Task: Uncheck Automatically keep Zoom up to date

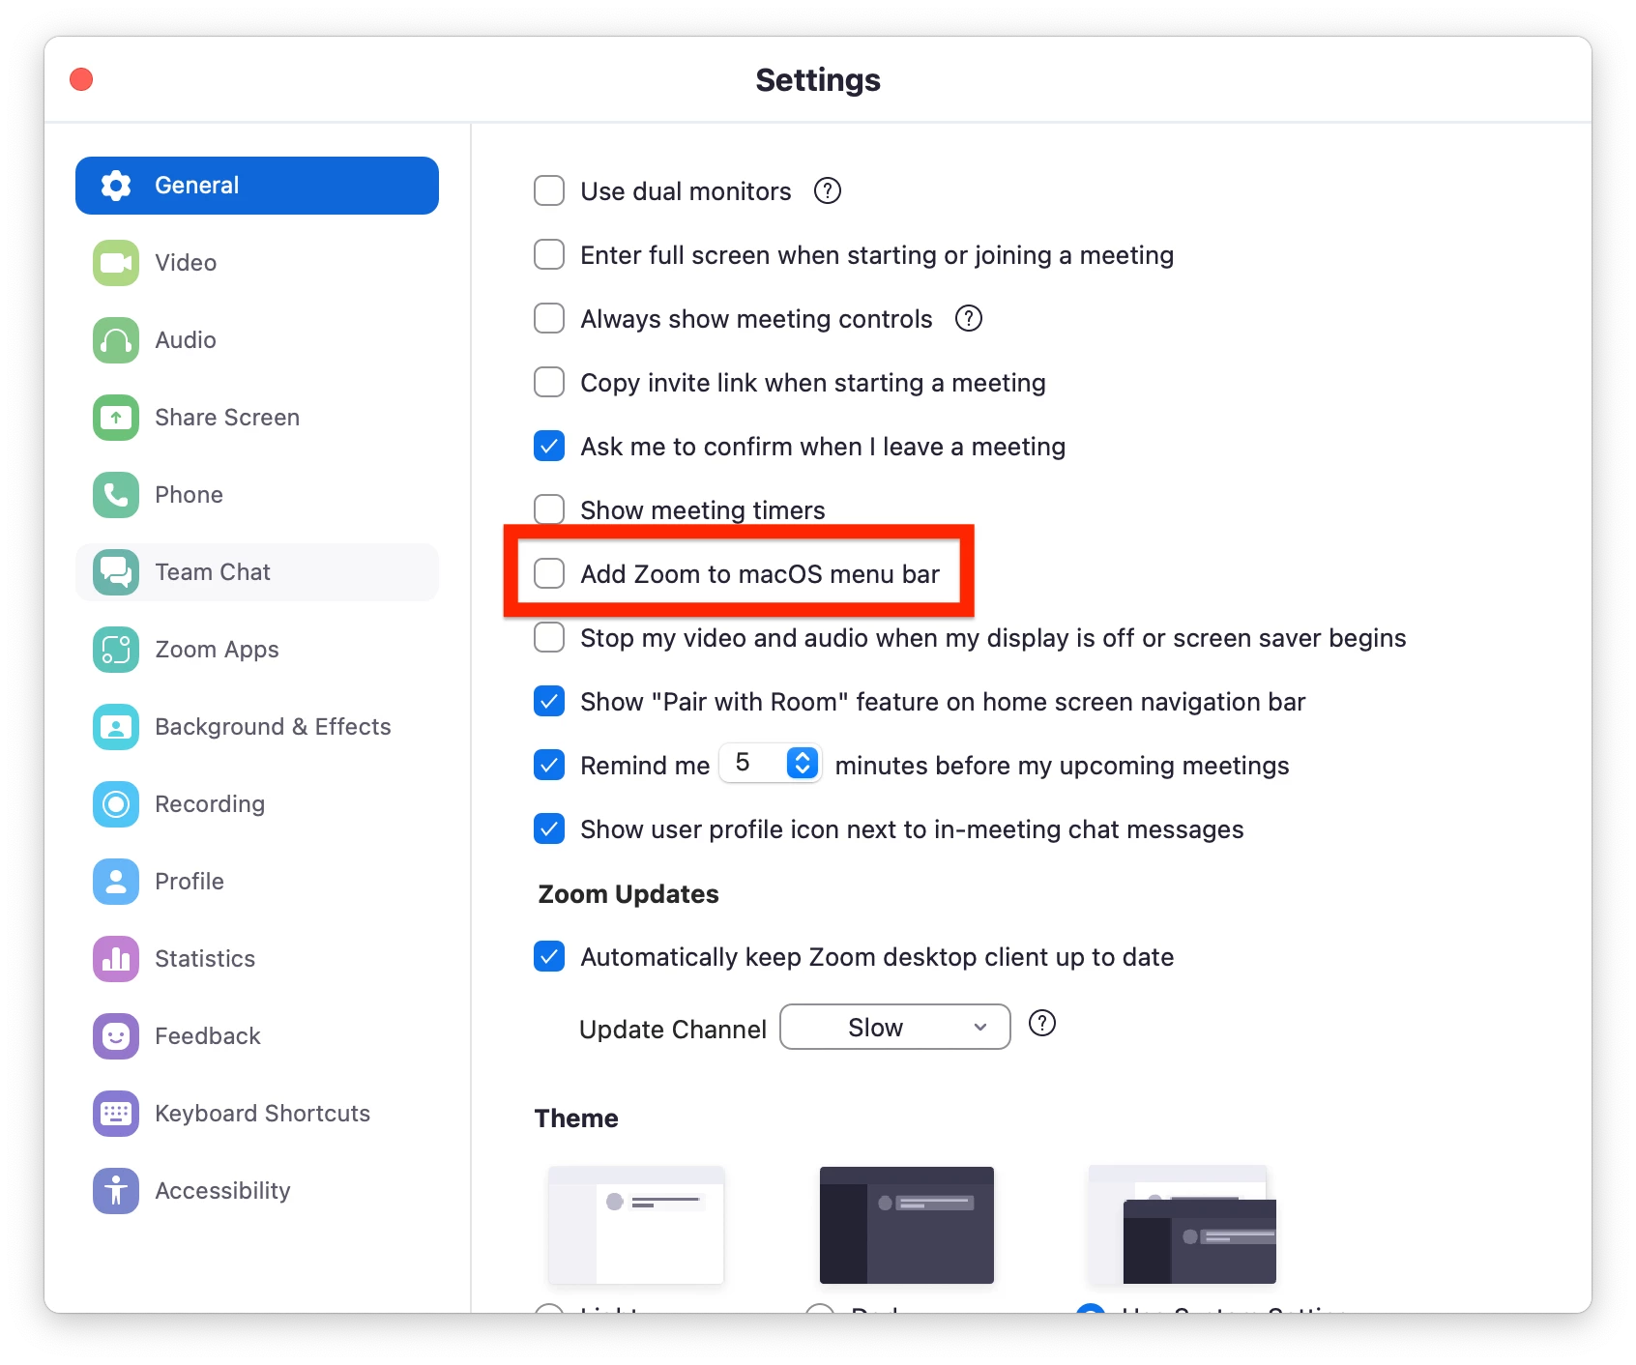Action: tap(549, 956)
